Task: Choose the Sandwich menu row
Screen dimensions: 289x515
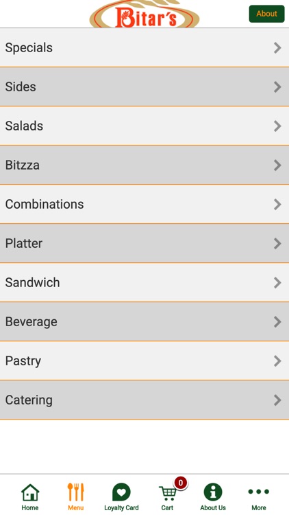Action: click(x=144, y=282)
